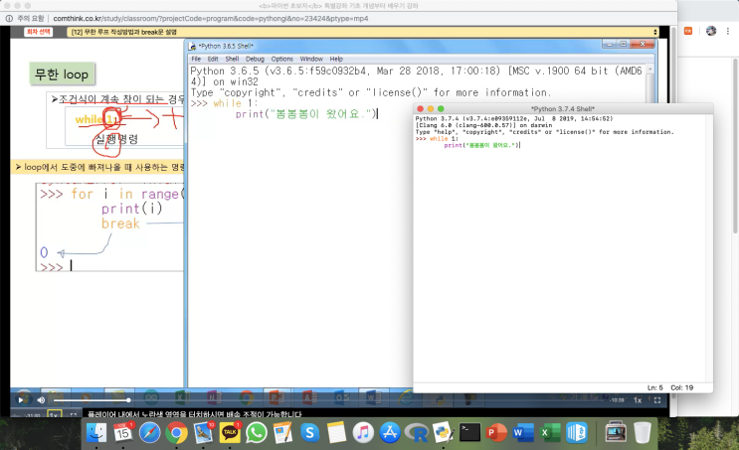Open Trash in the dock
This screenshot has width=739, height=450.
point(642,432)
